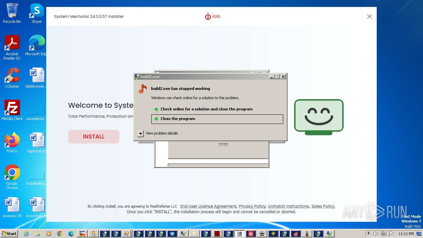Switch to the blue bird taskbar app
The width and height of the screenshot is (423, 238).
(x=172, y=234)
